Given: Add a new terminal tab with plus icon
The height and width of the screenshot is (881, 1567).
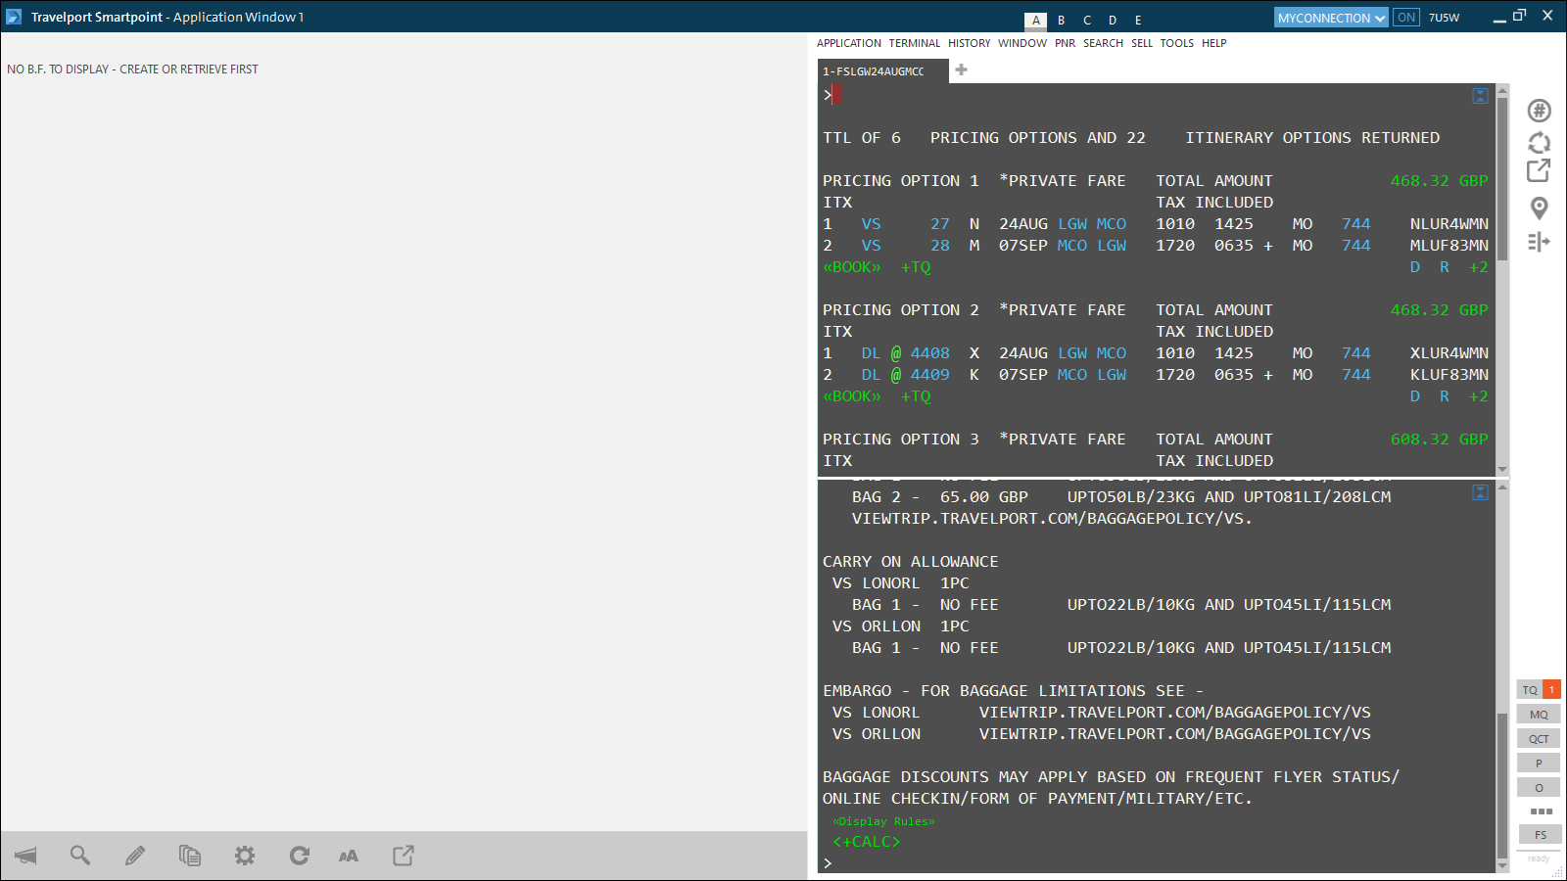Looking at the screenshot, I should pos(962,70).
